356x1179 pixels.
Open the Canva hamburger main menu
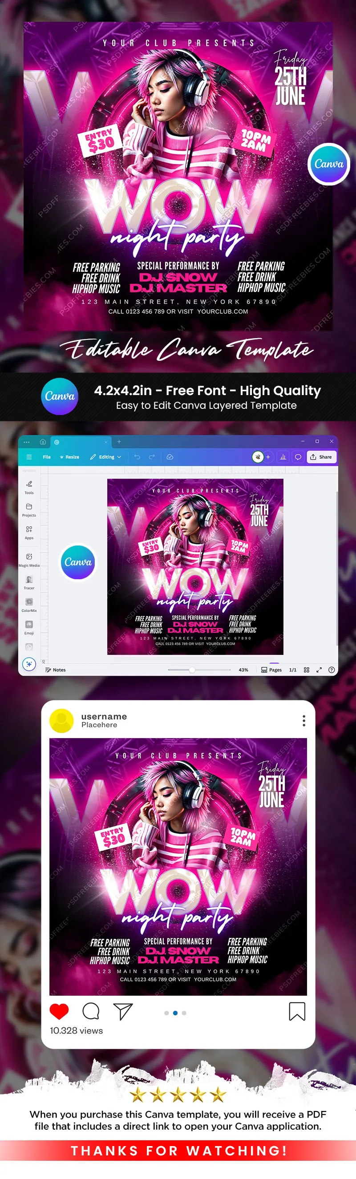tap(29, 457)
